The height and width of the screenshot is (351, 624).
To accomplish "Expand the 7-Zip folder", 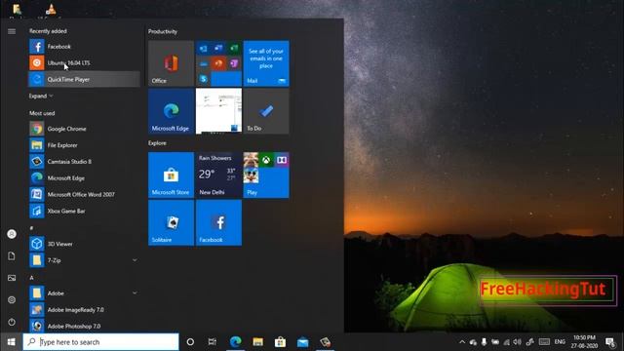I will [x=84, y=260].
